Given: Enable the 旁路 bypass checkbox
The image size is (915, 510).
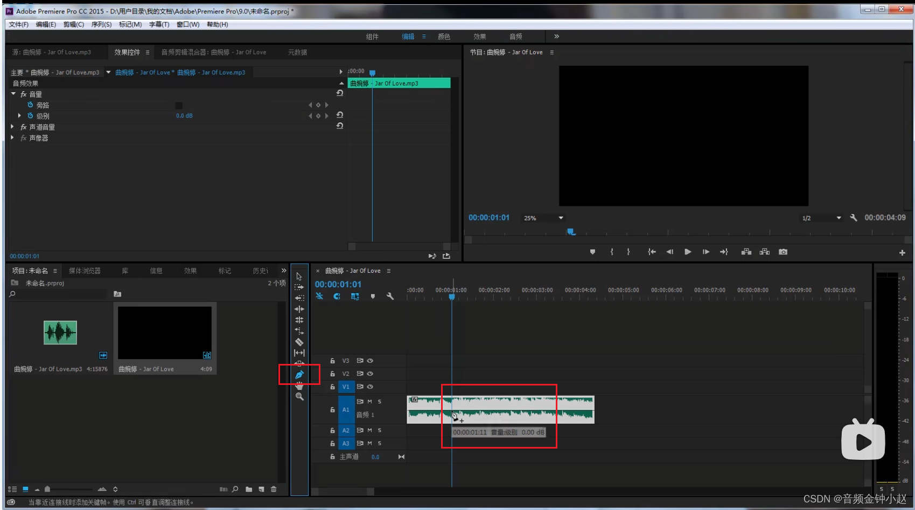Looking at the screenshot, I should (179, 105).
